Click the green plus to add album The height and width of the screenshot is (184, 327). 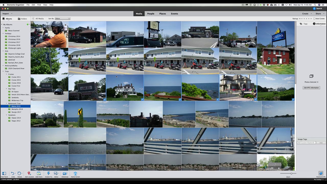click(28, 25)
